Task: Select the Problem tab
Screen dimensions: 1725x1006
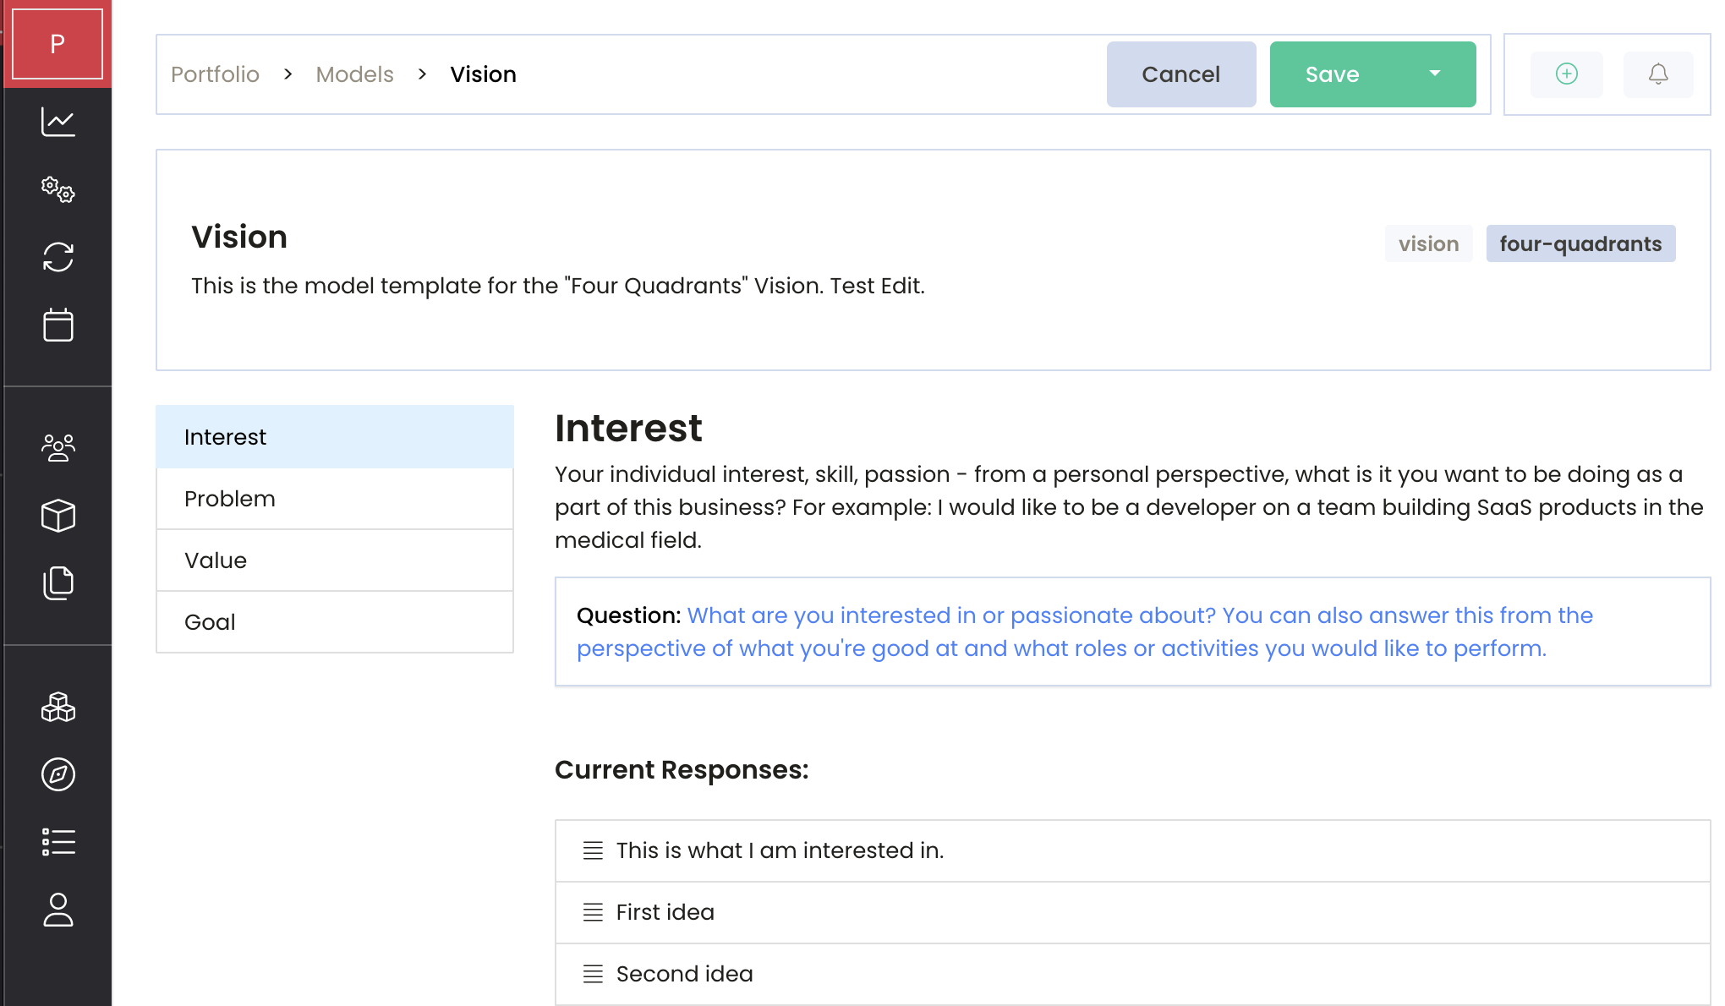Action: 335,499
